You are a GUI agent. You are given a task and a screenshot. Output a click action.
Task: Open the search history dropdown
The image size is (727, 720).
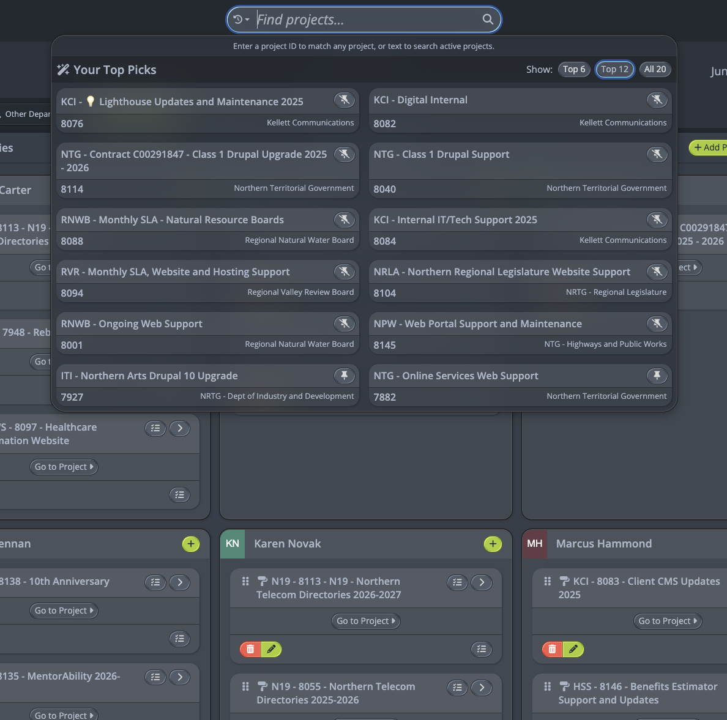click(241, 20)
